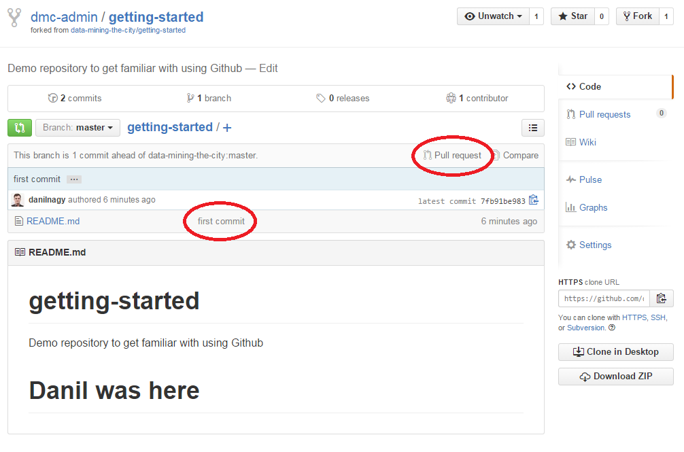Switch clone protocol to Subversion

586,328
